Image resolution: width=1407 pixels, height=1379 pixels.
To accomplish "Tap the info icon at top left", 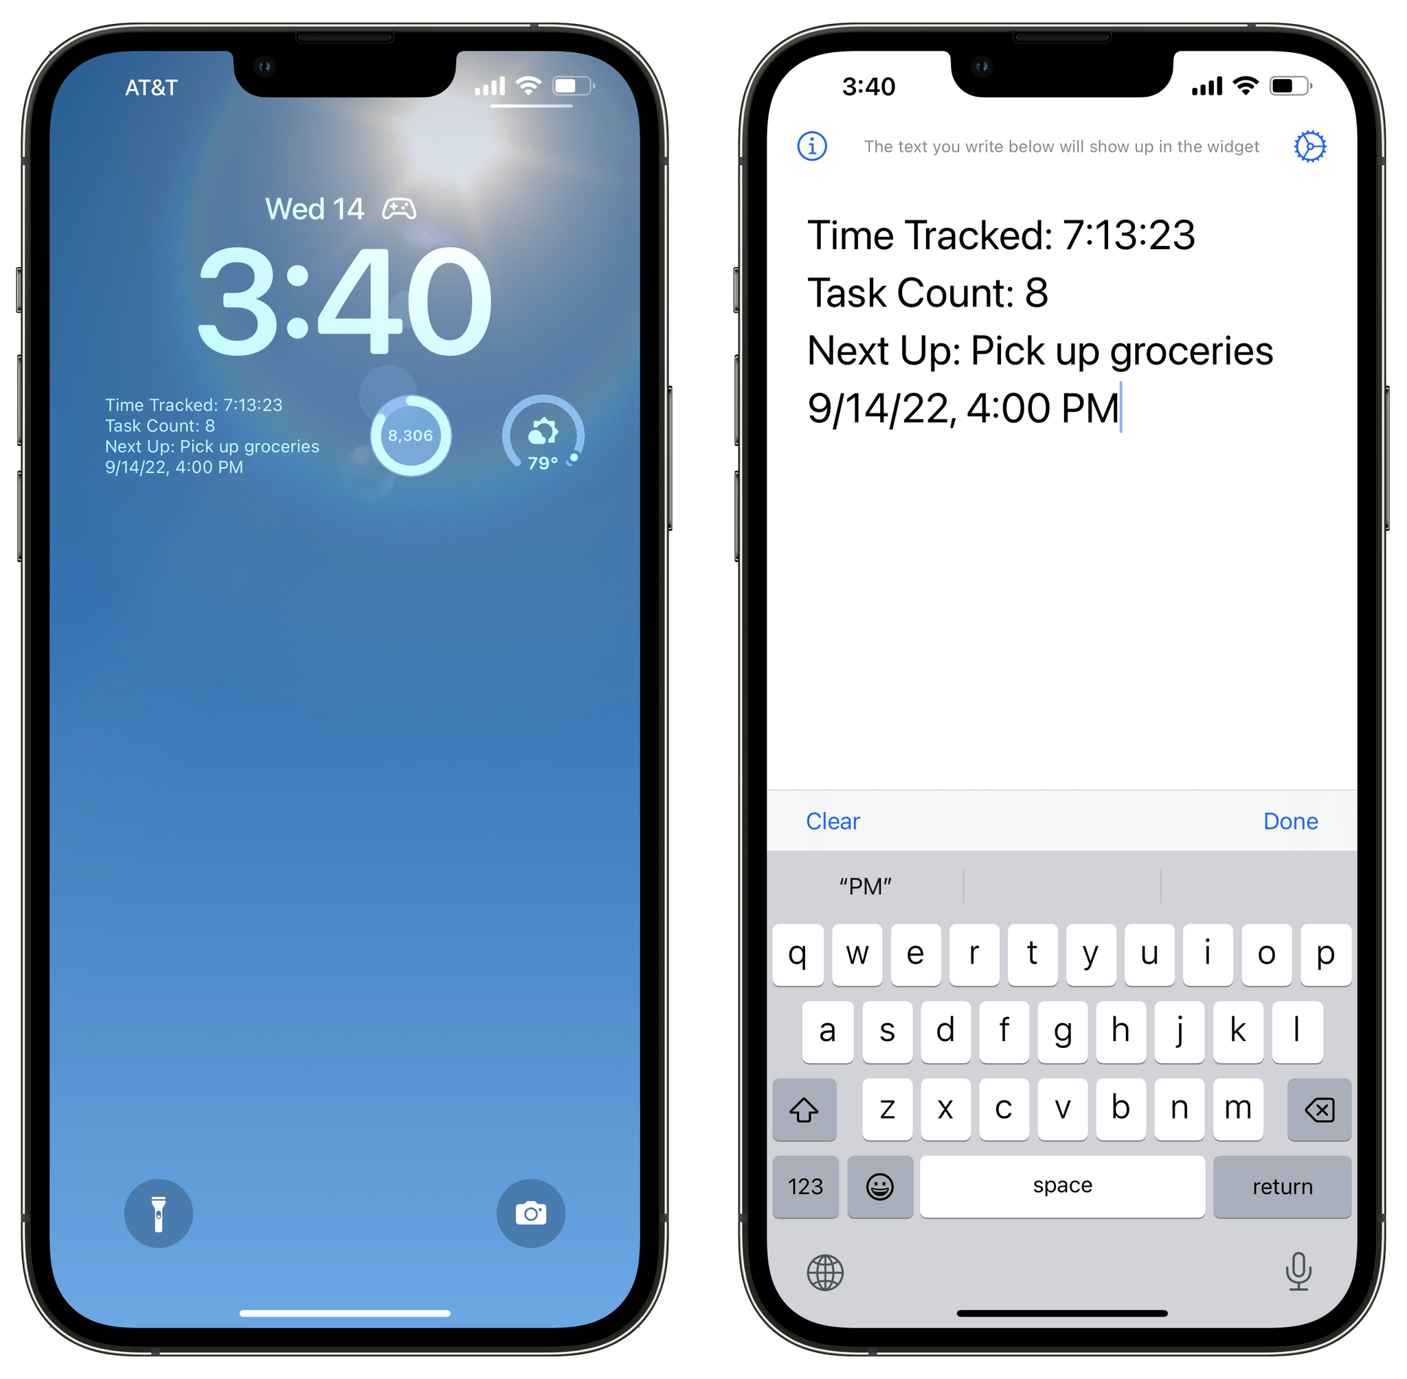I will click(x=809, y=145).
